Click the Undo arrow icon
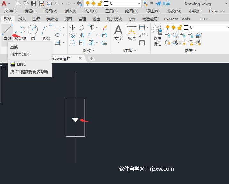The image size is (229, 184). (57, 3)
